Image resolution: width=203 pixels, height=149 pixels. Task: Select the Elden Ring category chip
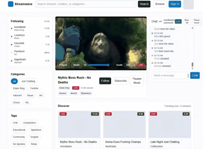pos(19,88)
